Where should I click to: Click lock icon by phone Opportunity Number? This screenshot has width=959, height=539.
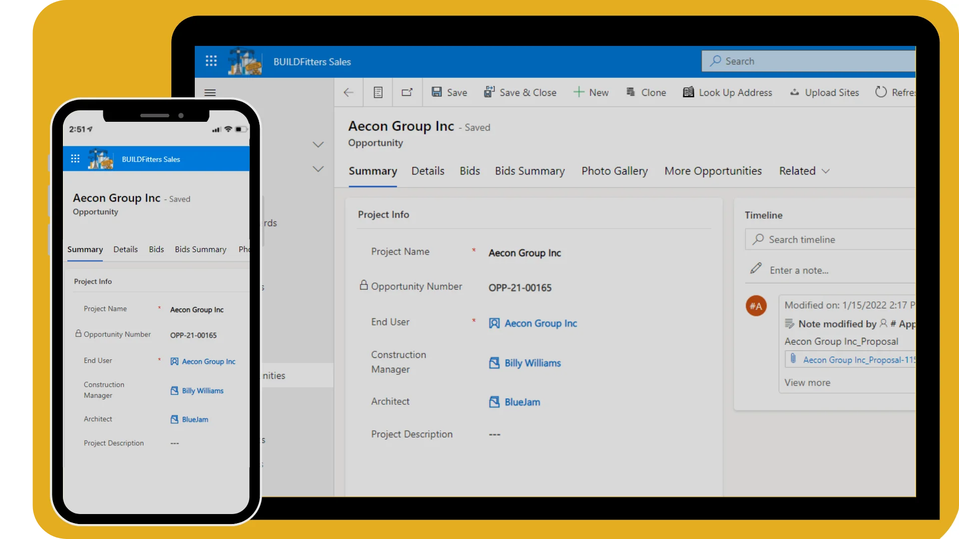[78, 333]
